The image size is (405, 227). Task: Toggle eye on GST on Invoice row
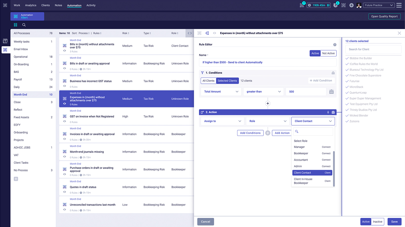click(65, 121)
